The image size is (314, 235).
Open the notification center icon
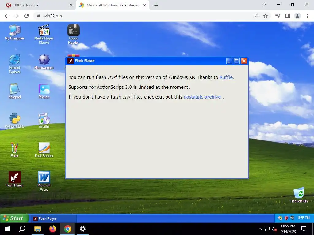coord(304,229)
